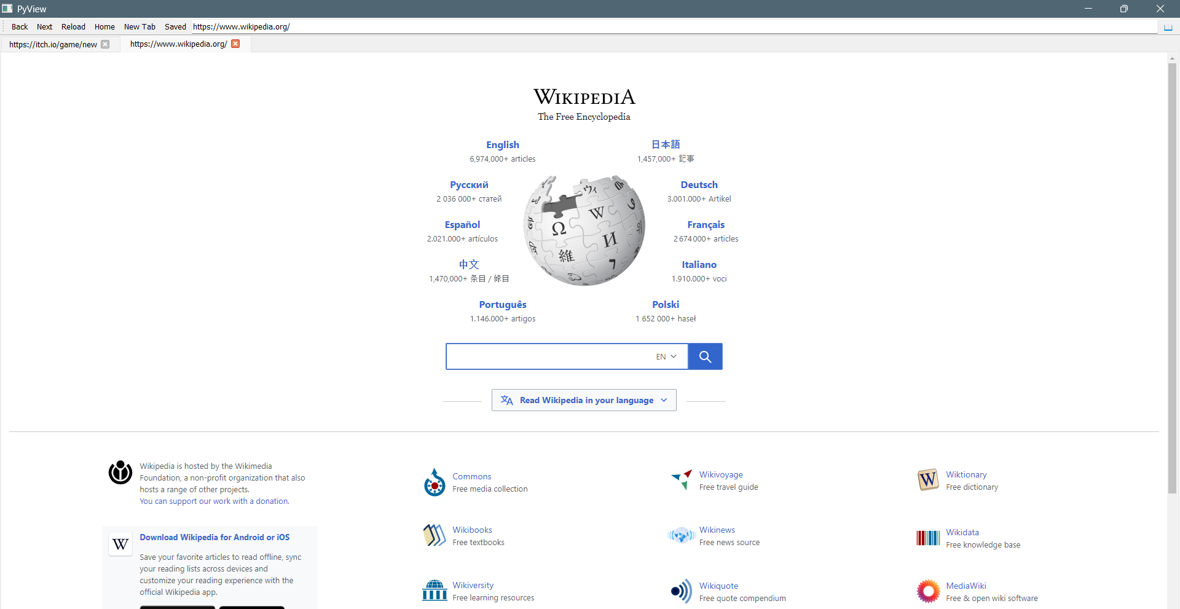Image resolution: width=1180 pixels, height=609 pixels.
Task: Open the Français Wikipedia link
Action: 706,225
